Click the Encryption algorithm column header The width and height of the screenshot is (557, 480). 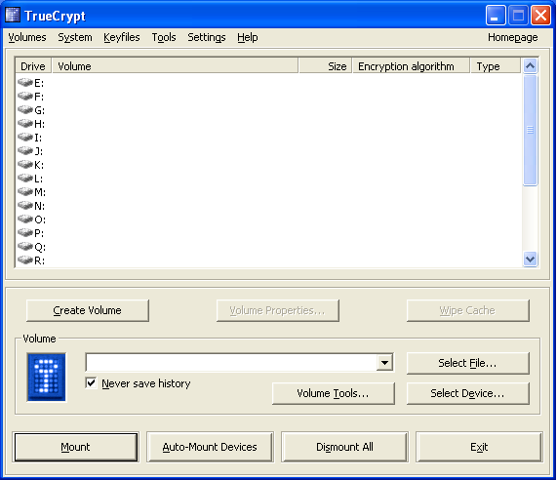tap(412, 66)
